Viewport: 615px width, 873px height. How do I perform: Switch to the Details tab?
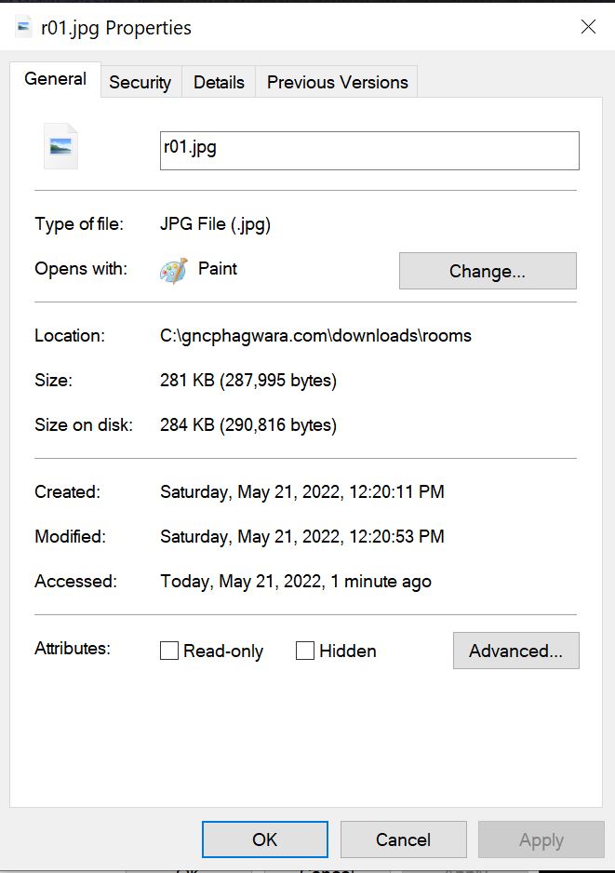(219, 82)
